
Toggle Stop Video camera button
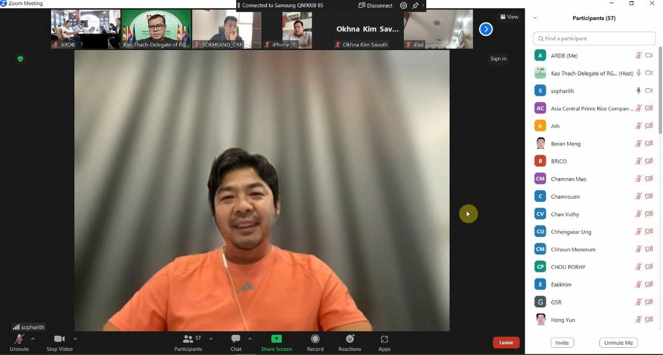click(59, 339)
